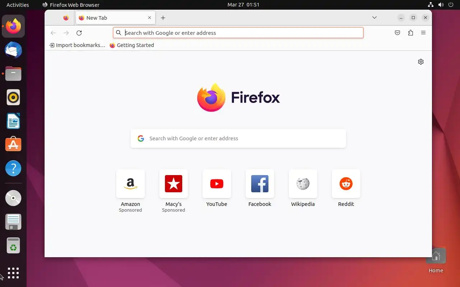Viewport: 460px width, 287px height.
Task: Open a new tab with plus button
Action: (163, 18)
